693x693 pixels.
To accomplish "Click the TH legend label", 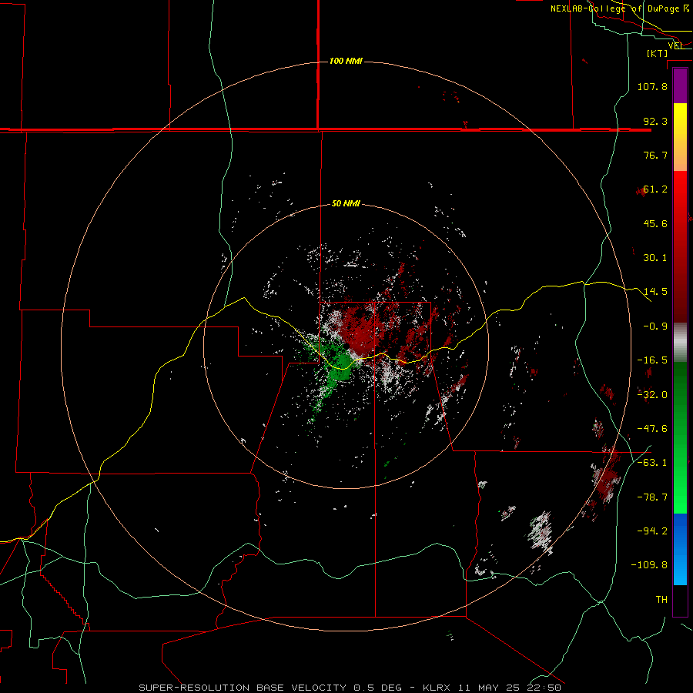I will 661,600.
